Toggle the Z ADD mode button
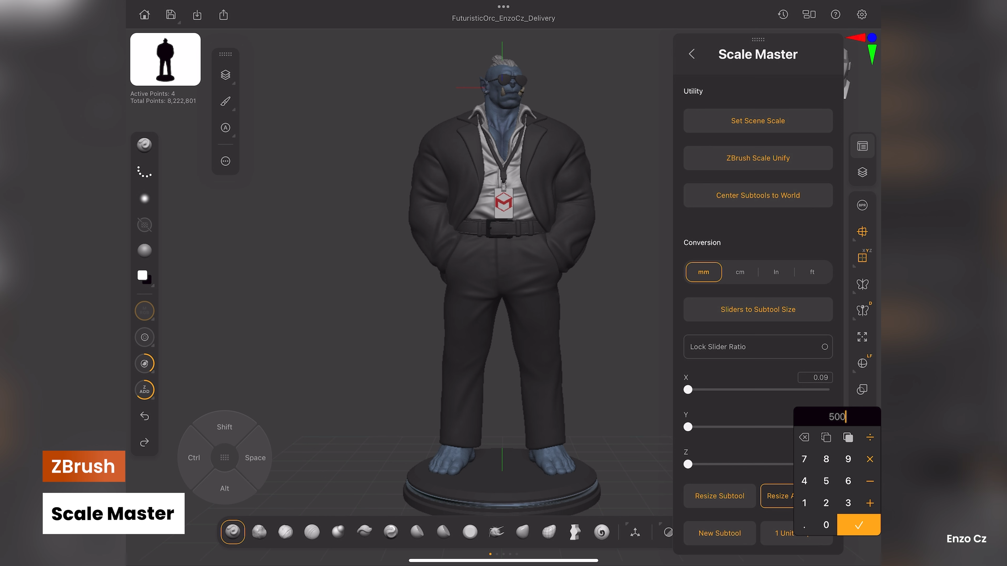This screenshot has width=1007, height=566. coord(144,390)
